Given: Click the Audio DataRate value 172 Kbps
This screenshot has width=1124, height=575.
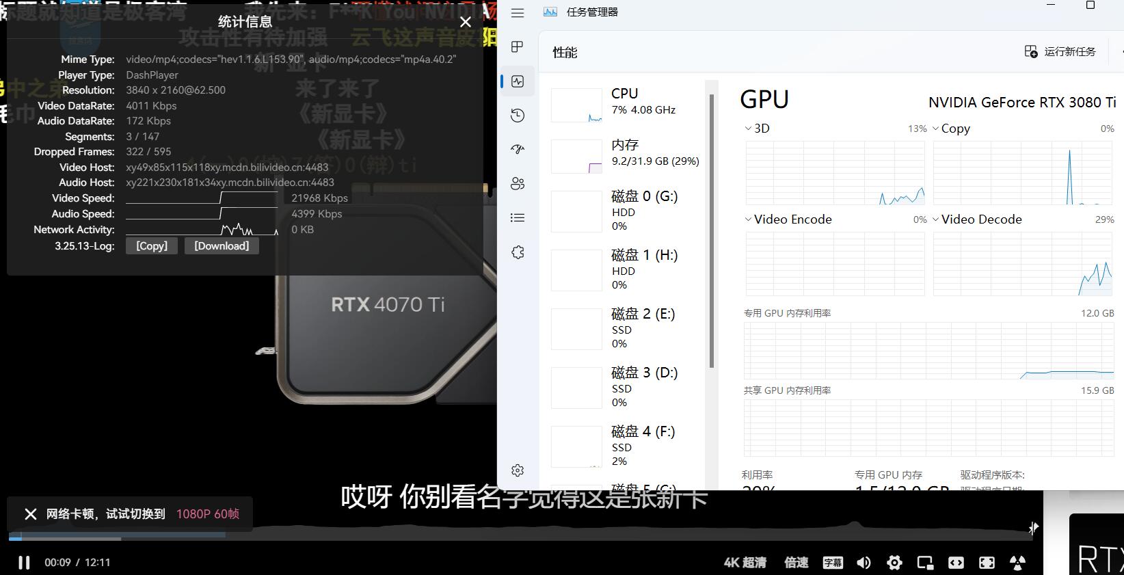Looking at the screenshot, I should (148, 121).
